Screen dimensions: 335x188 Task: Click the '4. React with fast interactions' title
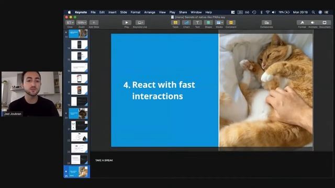point(159,90)
